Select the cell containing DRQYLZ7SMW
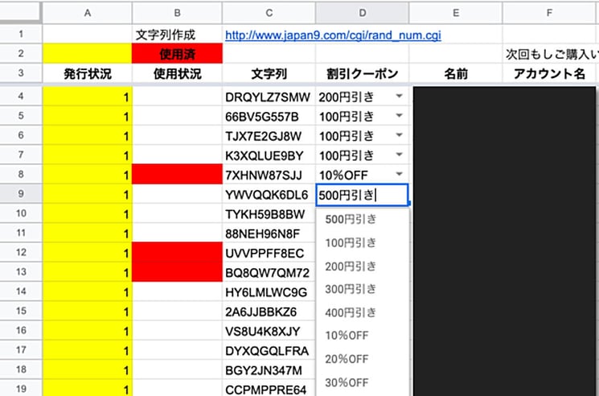 click(x=269, y=97)
